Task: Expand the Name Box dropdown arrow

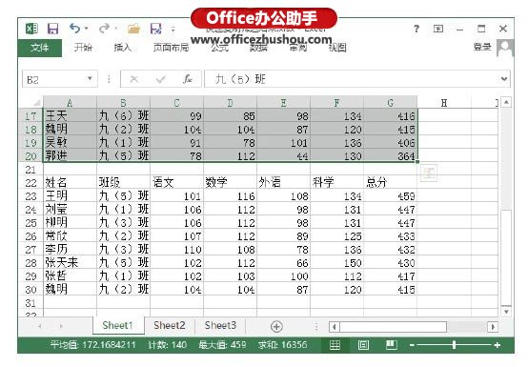Action: click(x=90, y=79)
